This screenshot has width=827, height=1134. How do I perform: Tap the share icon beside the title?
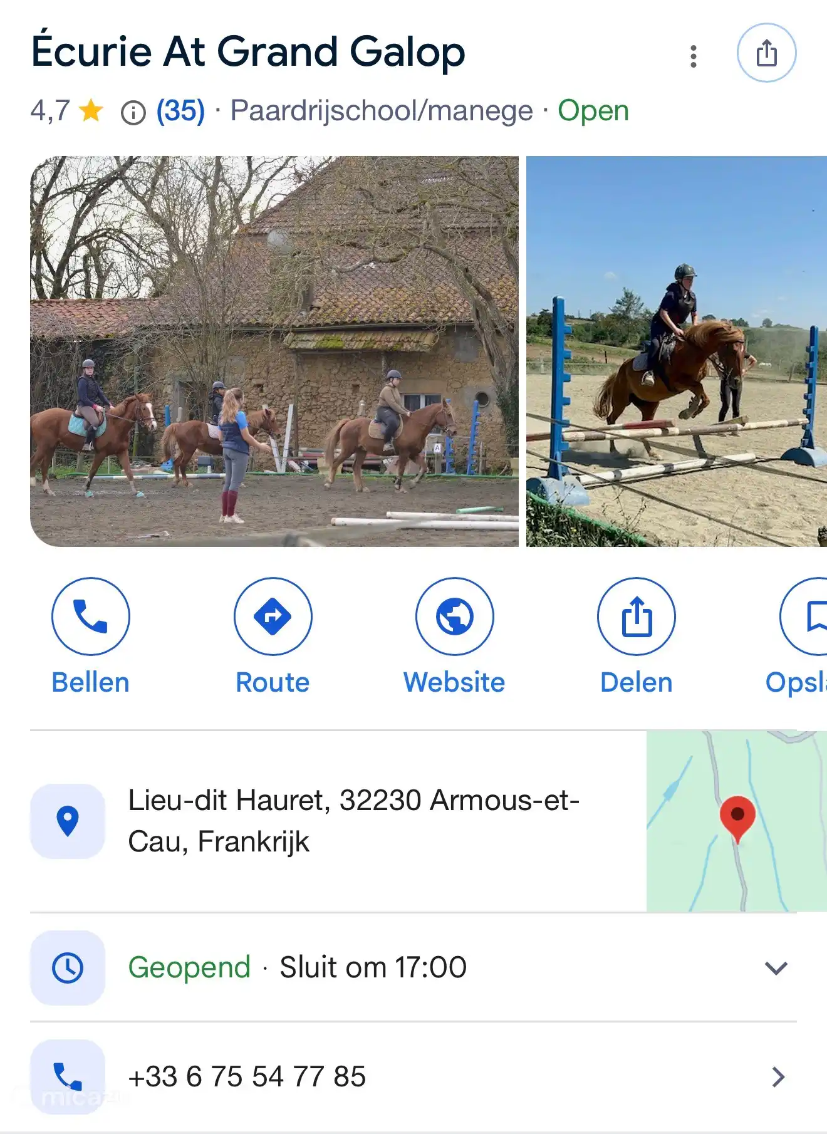[766, 53]
